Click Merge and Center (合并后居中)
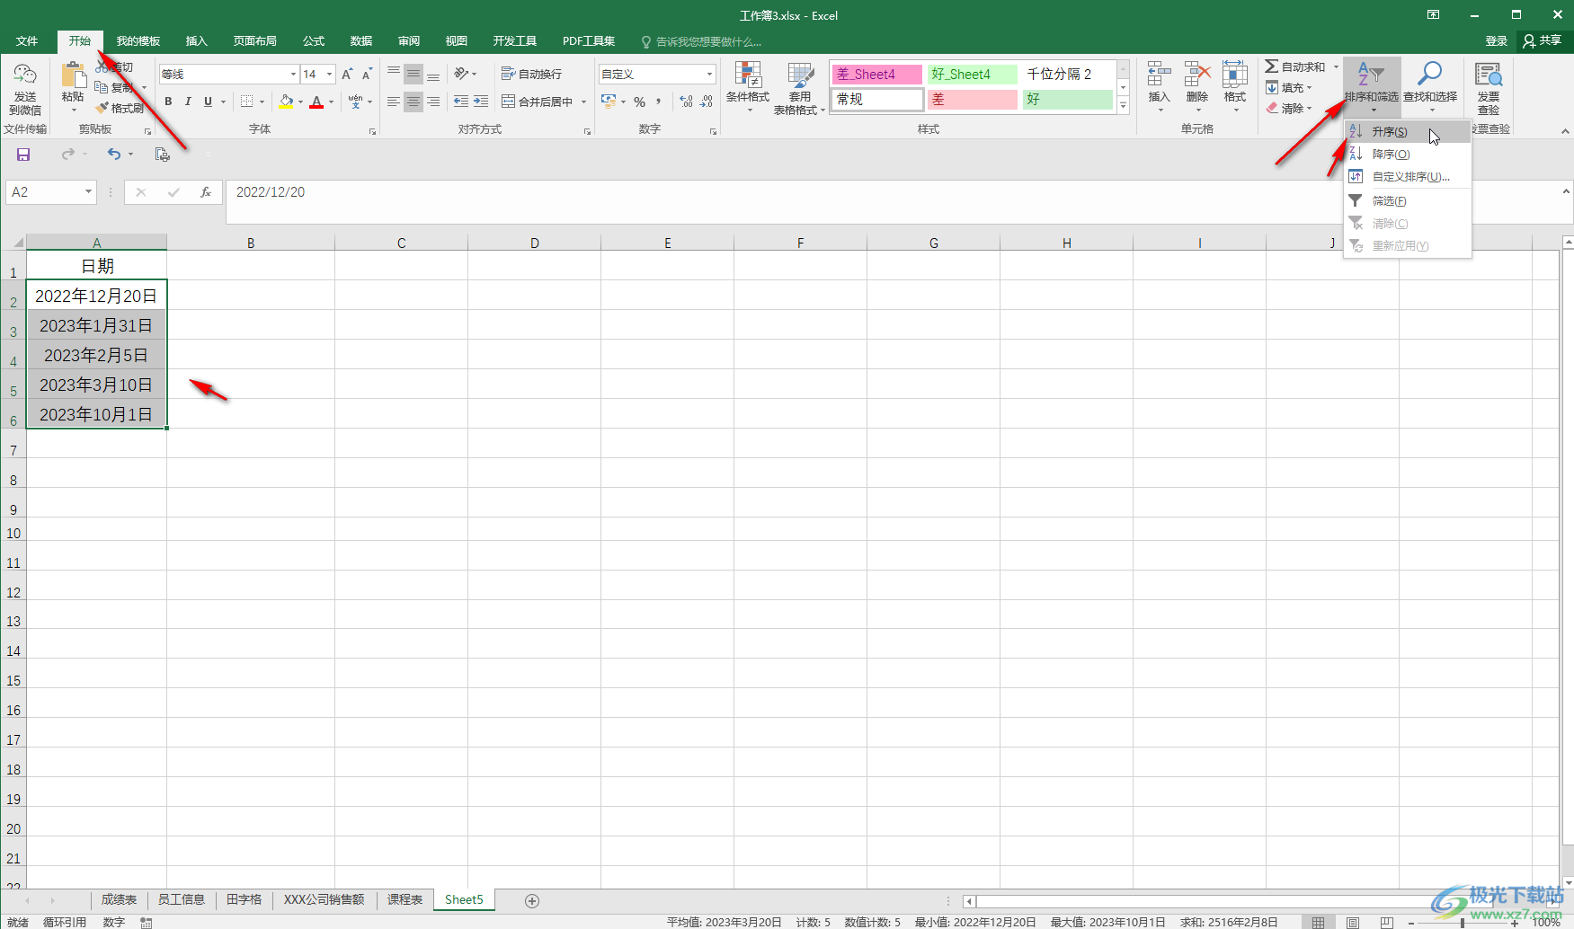1574x929 pixels. point(538,102)
